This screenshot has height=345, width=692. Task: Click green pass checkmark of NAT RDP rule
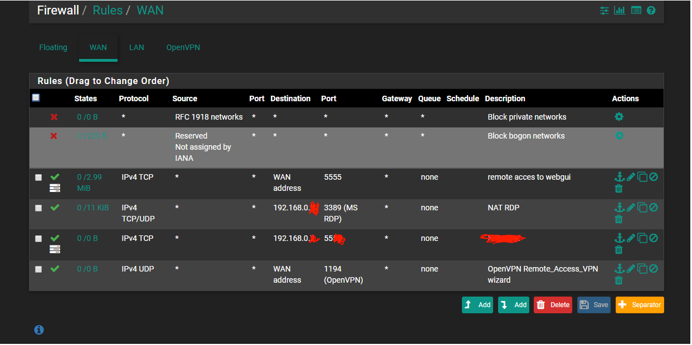click(x=55, y=208)
